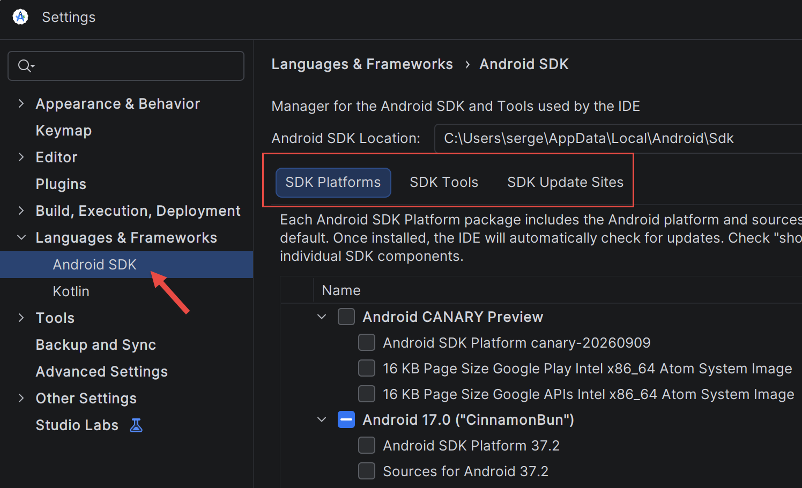802x488 pixels.
Task: Click the search magnifier icon
Action: 26,66
